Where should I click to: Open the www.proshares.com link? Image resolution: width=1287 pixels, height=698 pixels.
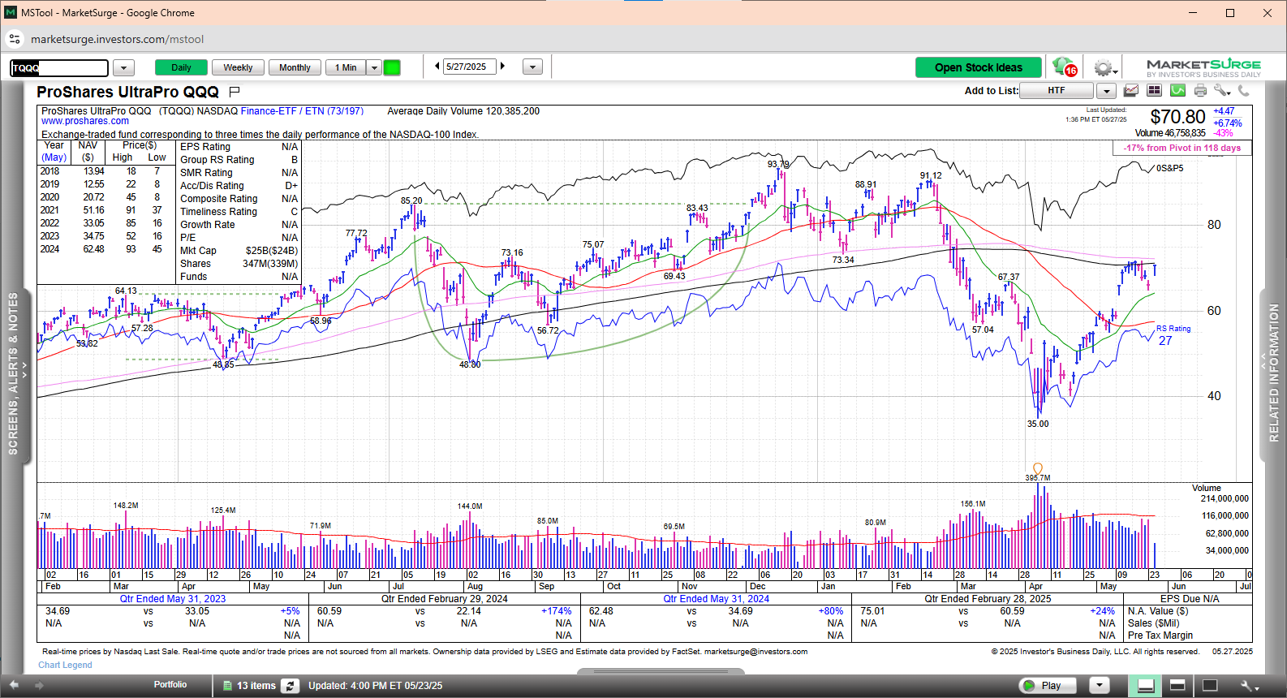(85, 122)
